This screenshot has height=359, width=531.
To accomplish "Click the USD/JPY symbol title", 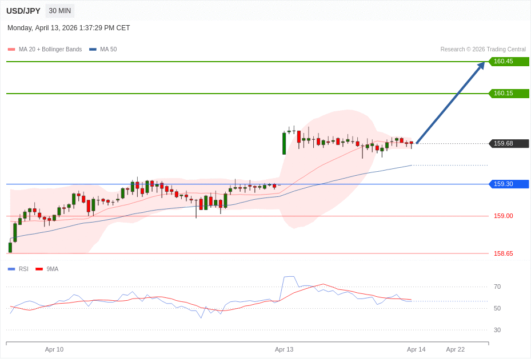I will (23, 11).
